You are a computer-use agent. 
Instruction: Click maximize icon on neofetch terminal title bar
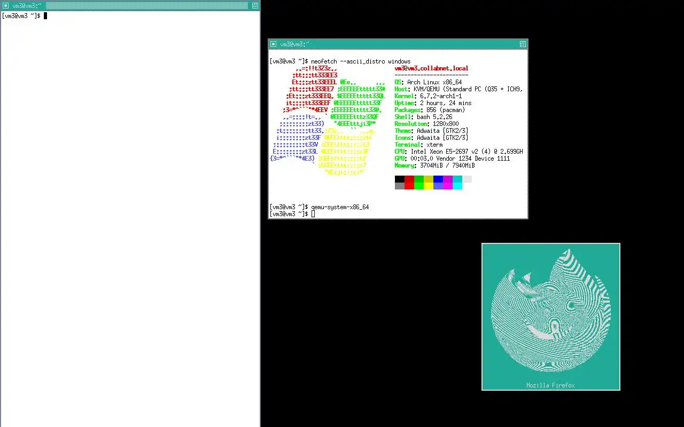[x=523, y=44]
